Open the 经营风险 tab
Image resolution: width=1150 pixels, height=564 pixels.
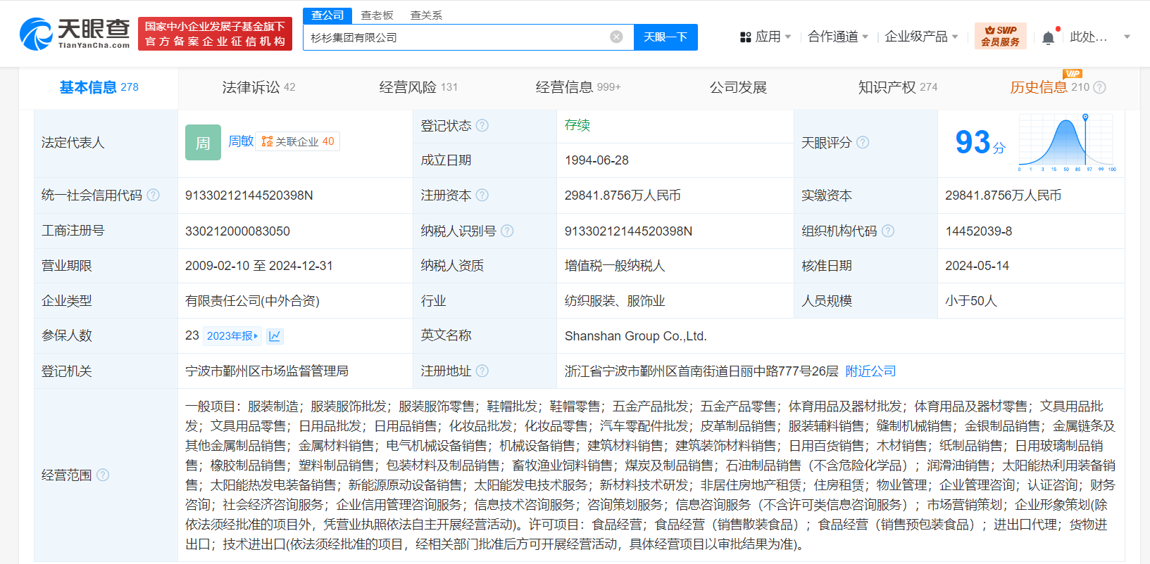pyautogui.click(x=418, y=88)
